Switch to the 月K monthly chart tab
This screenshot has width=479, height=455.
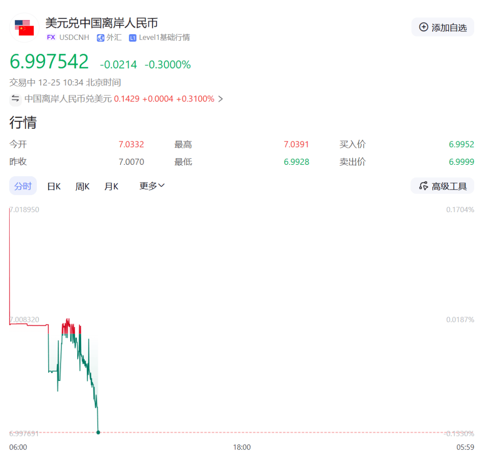(x=111, y=186)
